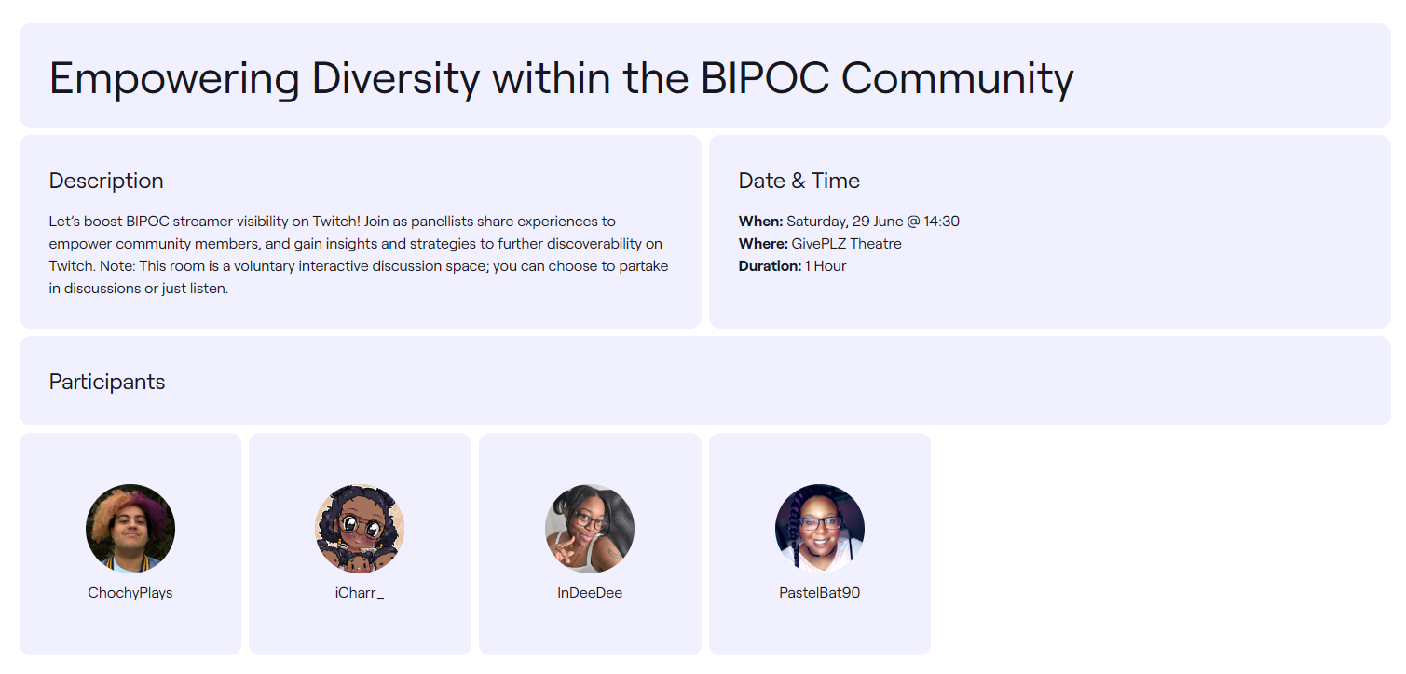Click the iCharr_ participant name
This screenshot has width=1406, height=674.
click(360, 593)
